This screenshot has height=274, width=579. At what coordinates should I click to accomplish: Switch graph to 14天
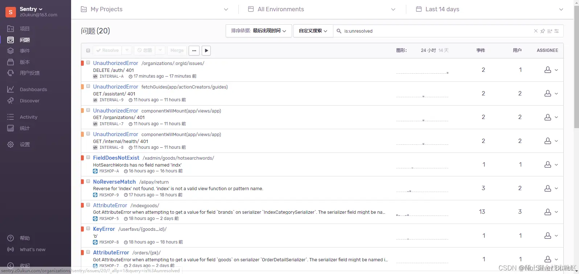pos(443,50)
